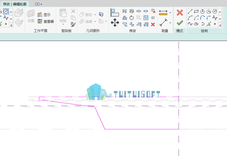Click the highlighted Circle tool beside 工作平面

[6, 12]
